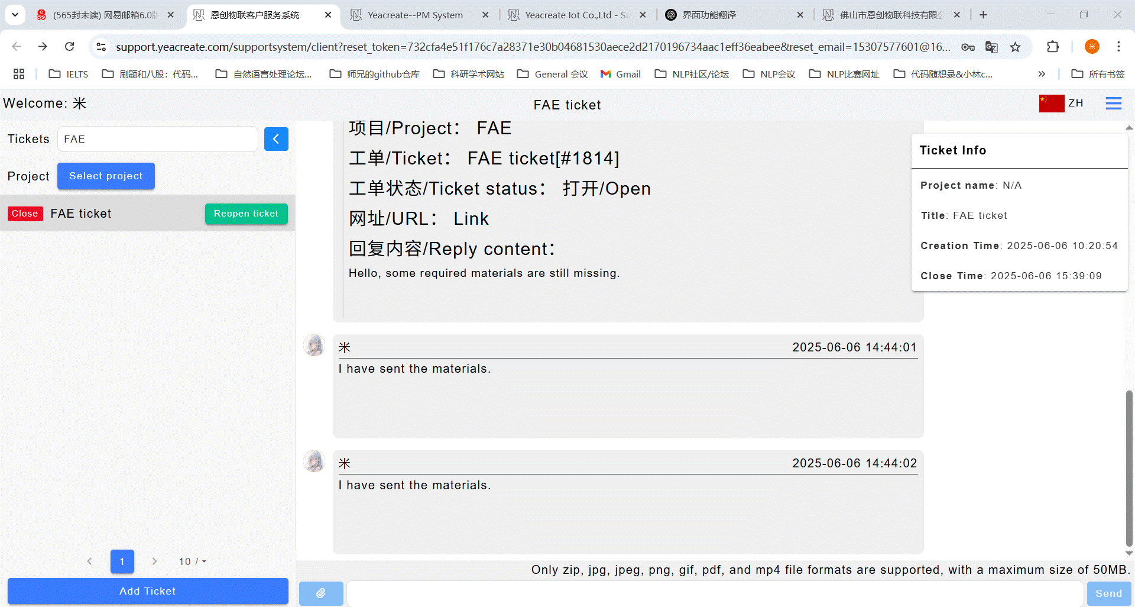
Task: Click the blue back arrow next to Tickets search
Action: pyautogui.click(x=276, y=139)
